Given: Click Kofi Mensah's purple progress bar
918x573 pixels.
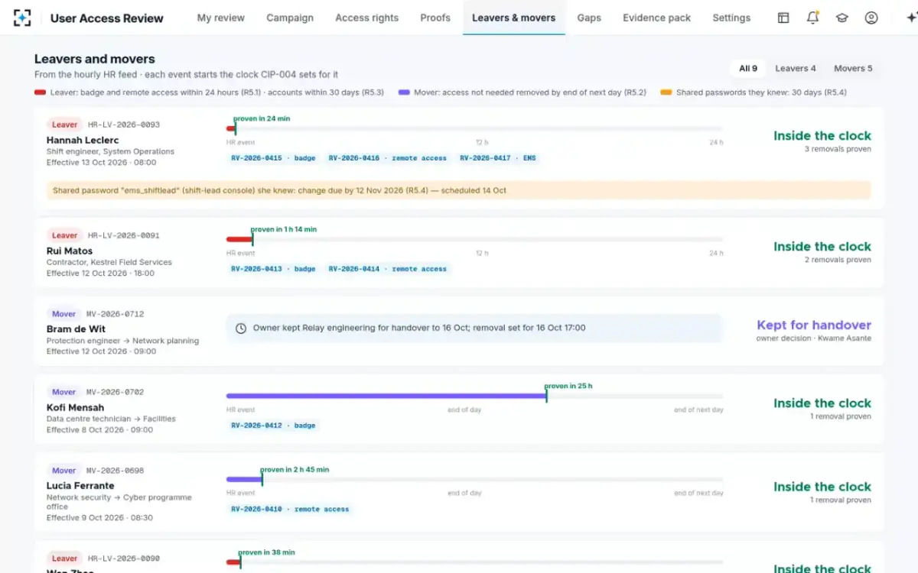Looking at the screenshot, I should pos(386,396).
